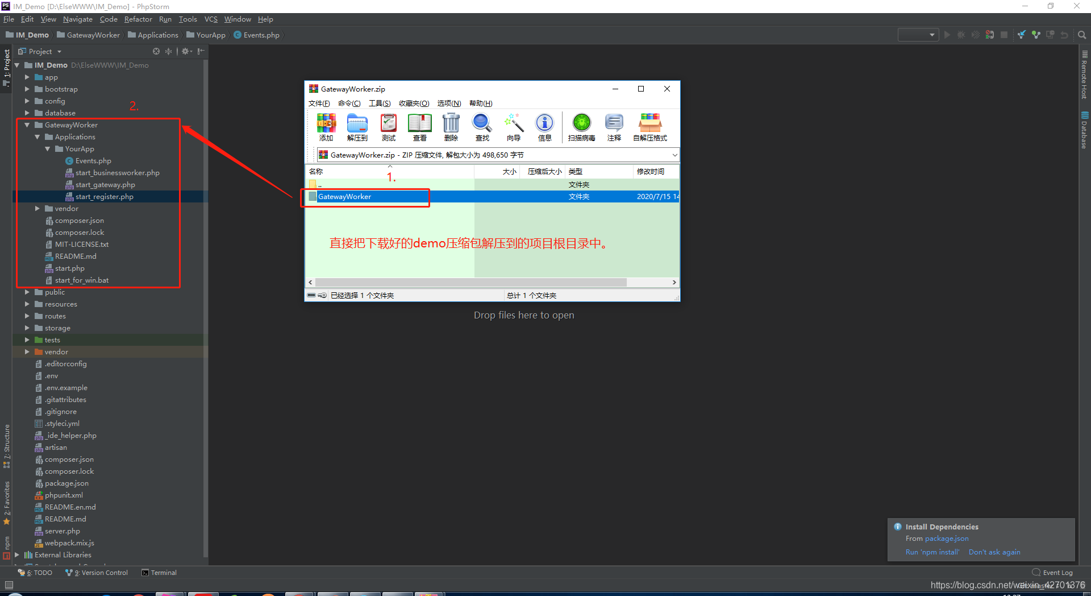The height and width of the screenshot is (596, 1091).
Task: Click the Debug bug icon in toolbar
Action: click(961, 35)
